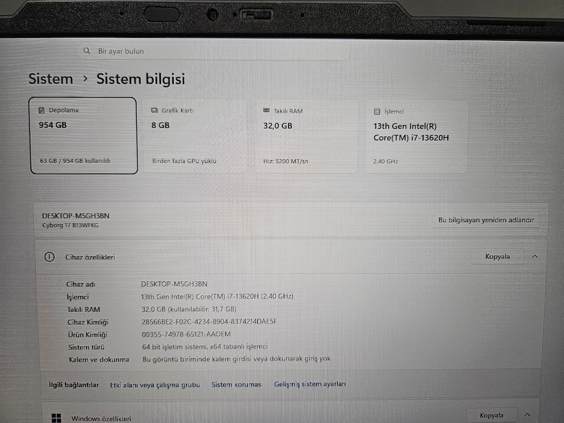This screenshot has height=423, width=564.
Task: Copy device specs with Cihaz özellikleri Kopyala
Action: (497, 257)
